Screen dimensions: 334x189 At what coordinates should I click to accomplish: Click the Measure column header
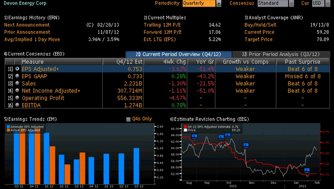click(x=62, y=62)
